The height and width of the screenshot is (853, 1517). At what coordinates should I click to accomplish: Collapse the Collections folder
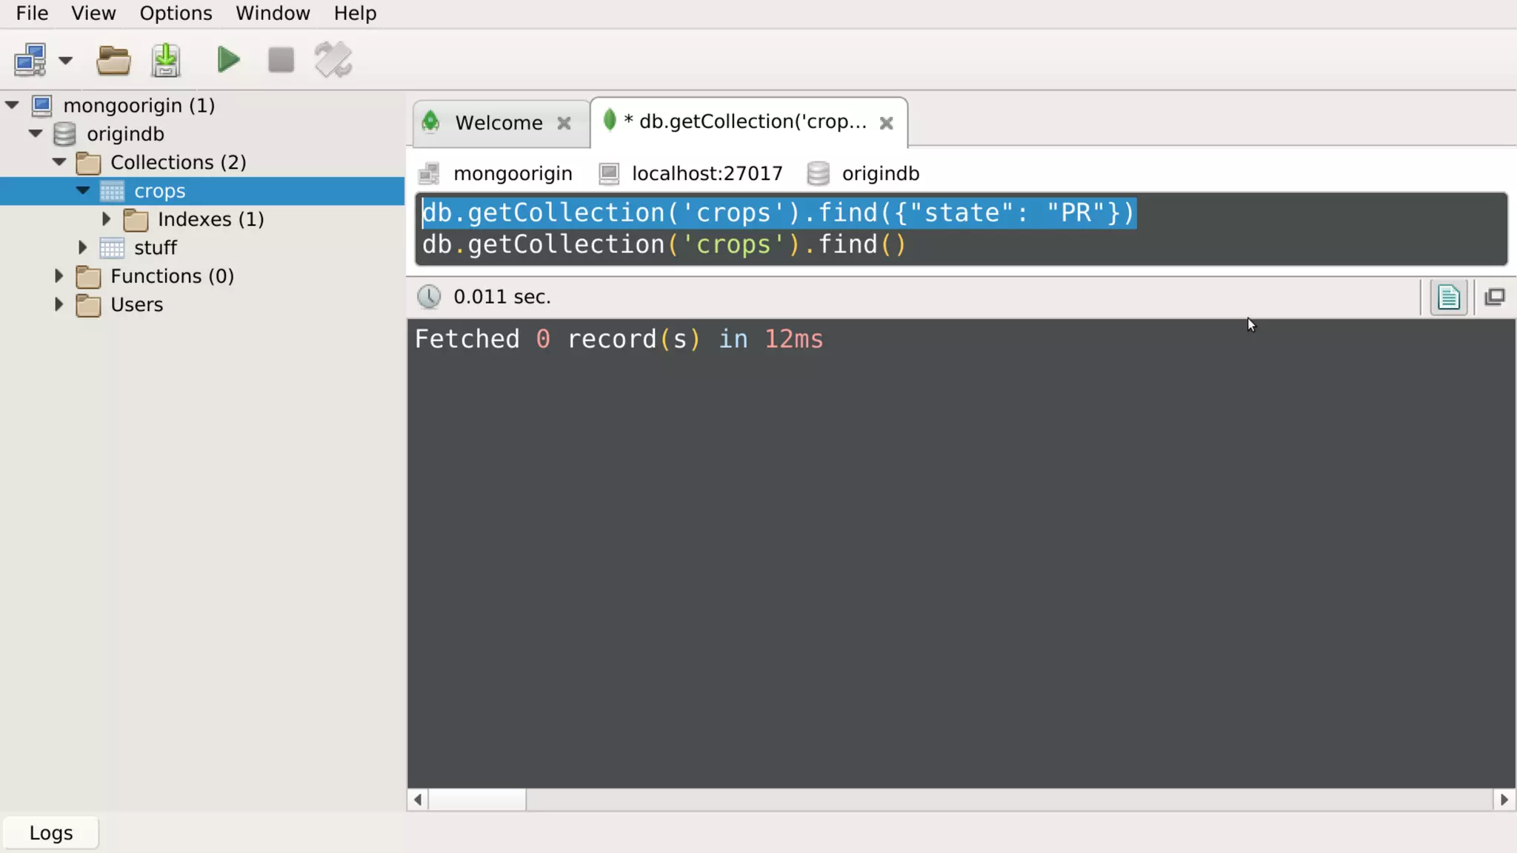(x=60, y=162)
